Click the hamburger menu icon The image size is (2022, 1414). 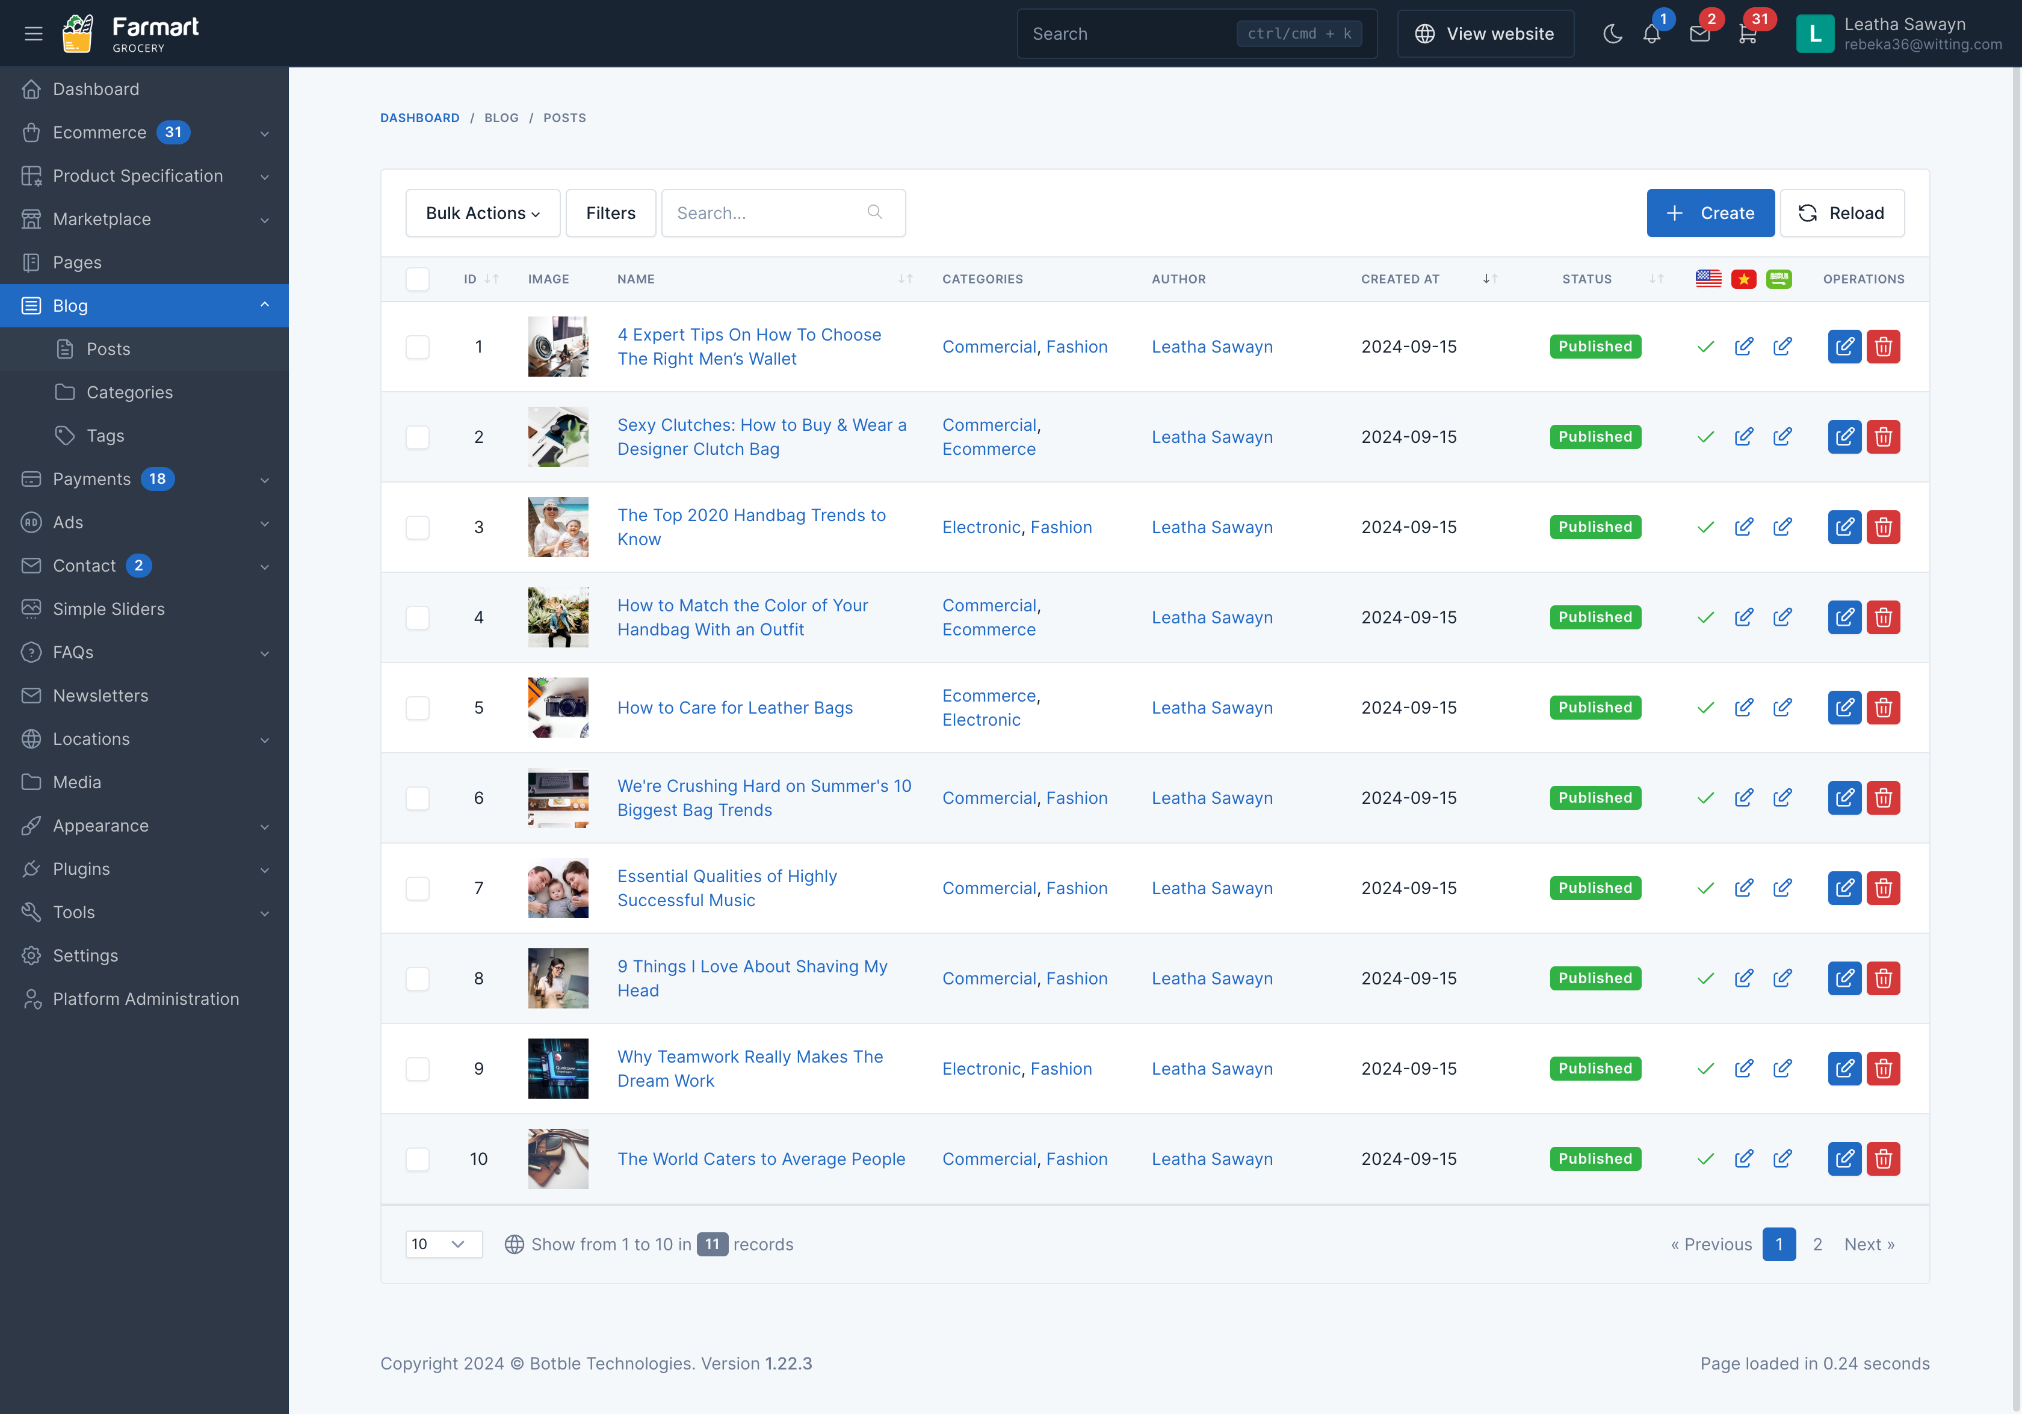34,34
